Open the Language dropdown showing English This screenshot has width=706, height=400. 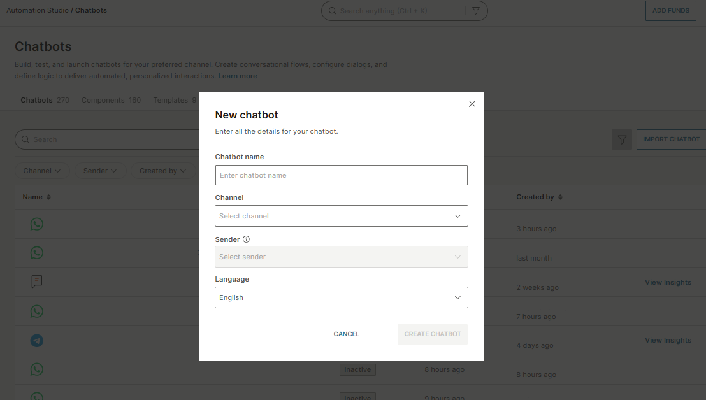click(x=342, y=297)
